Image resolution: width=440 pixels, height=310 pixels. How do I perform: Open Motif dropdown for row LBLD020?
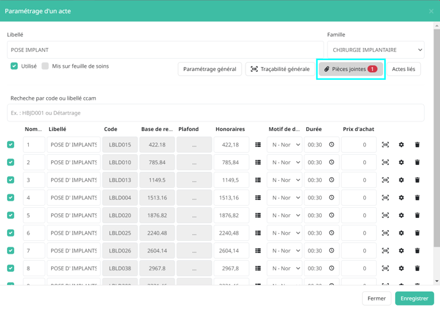click(285, 215)
